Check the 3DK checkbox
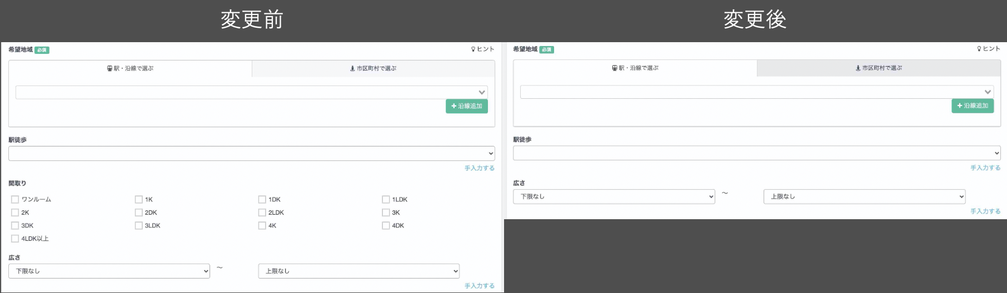1007x293 pixels. [x=15, y=225]
